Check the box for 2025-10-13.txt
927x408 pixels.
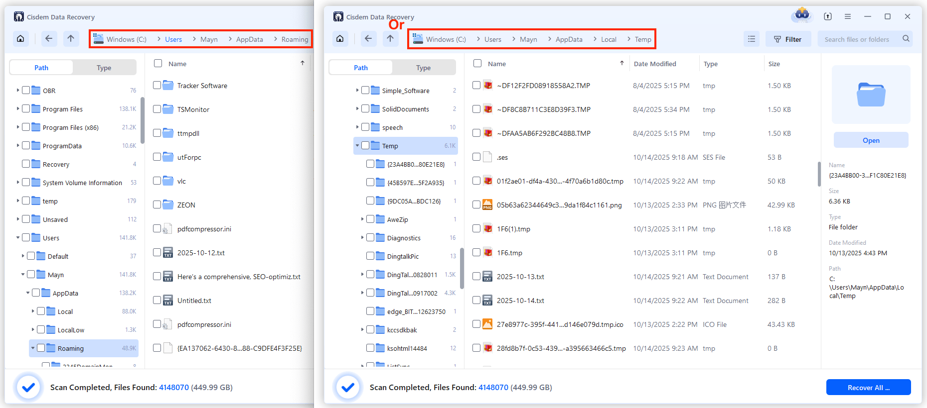tap(476, 276)
